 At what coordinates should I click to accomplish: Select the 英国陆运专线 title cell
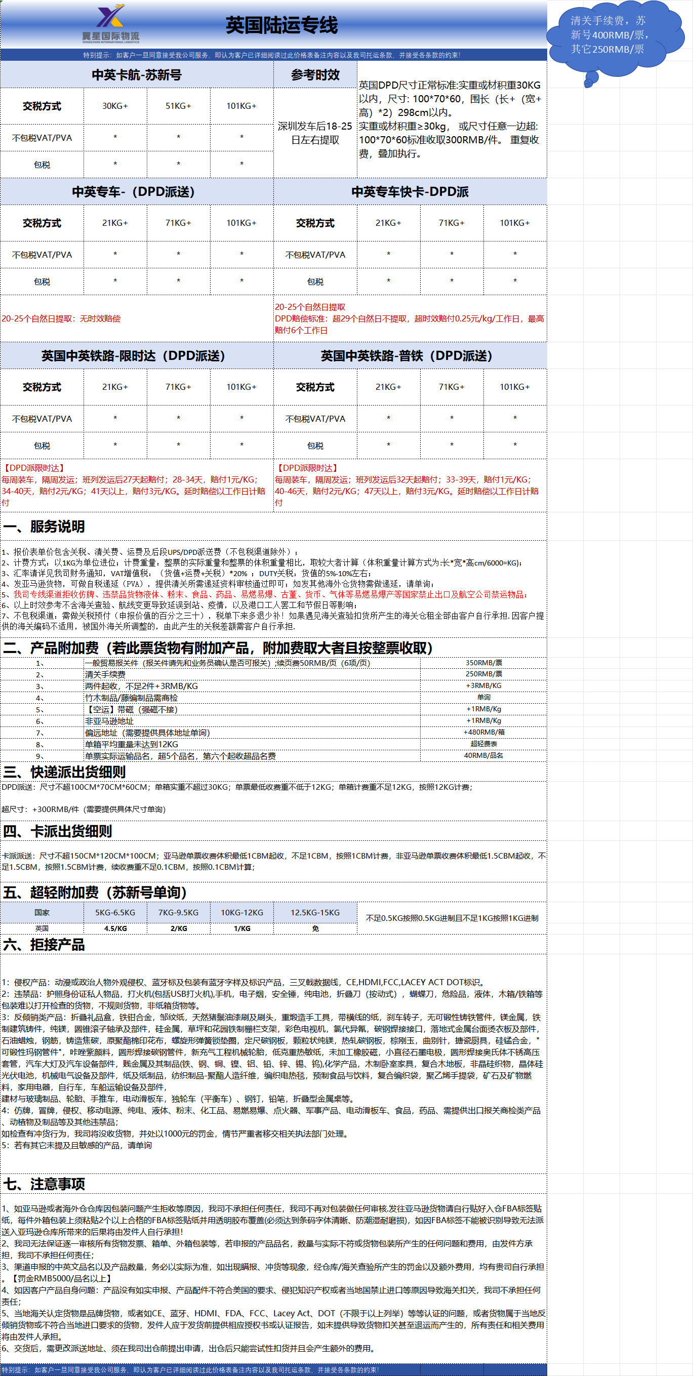(281, 25)
